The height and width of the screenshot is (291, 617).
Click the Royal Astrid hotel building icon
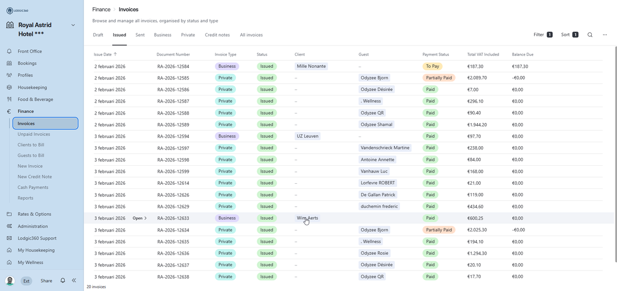(10, 25)
